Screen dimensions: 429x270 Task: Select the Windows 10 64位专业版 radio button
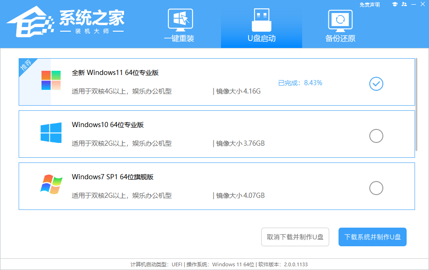pos(376,136)
